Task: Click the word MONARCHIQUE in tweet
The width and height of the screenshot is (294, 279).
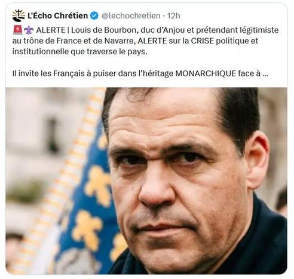Action: 206,74
